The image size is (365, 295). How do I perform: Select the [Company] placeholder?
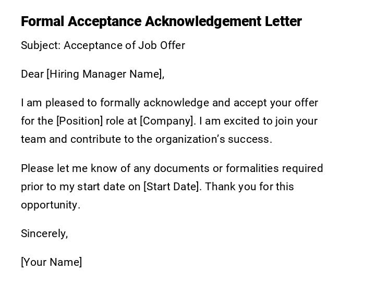167,121
